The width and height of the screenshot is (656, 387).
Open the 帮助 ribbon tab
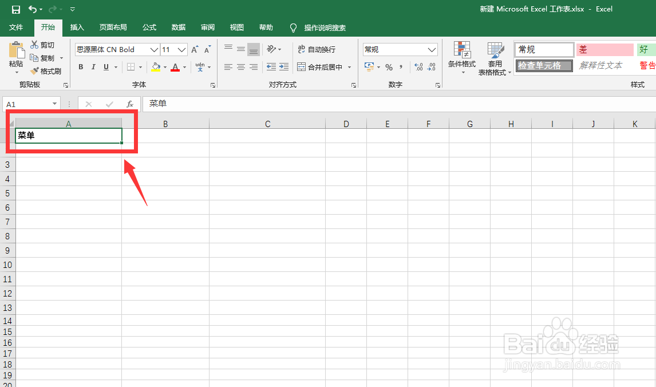(266, 27)
